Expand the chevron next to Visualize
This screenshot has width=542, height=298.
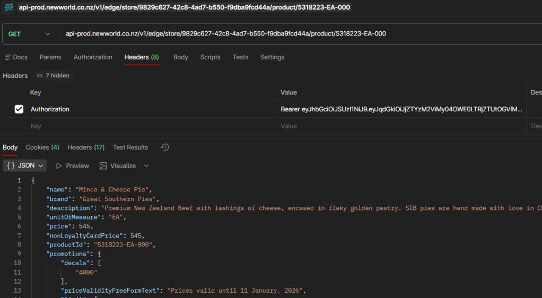click(x=146, y=166)
